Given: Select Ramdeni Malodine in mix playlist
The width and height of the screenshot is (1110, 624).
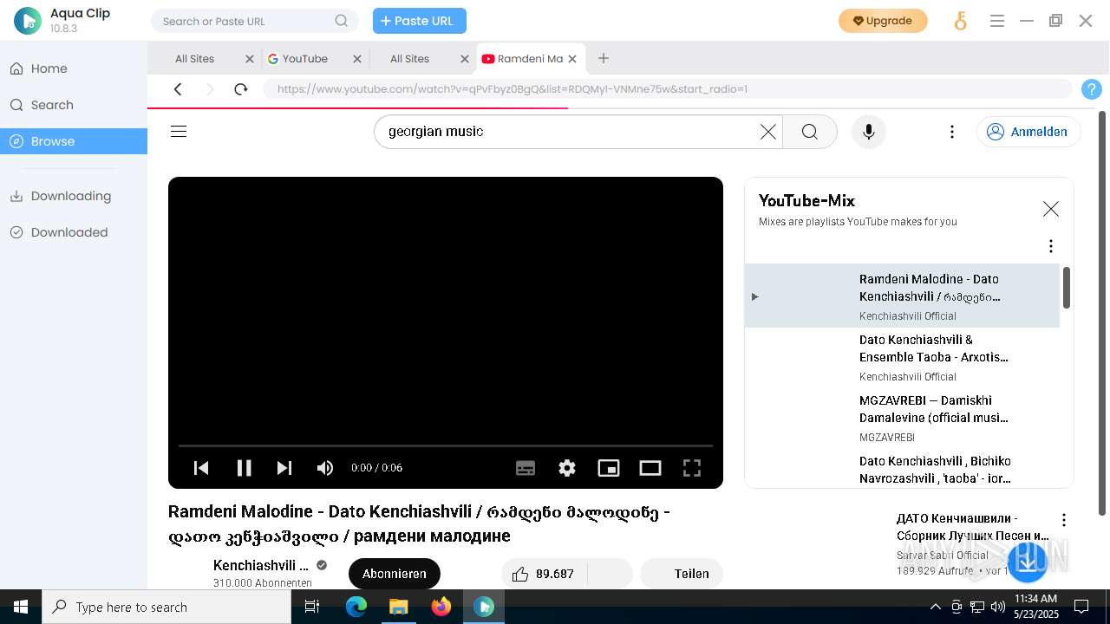Looking at the screenshot, I should [x=902, y=296].
